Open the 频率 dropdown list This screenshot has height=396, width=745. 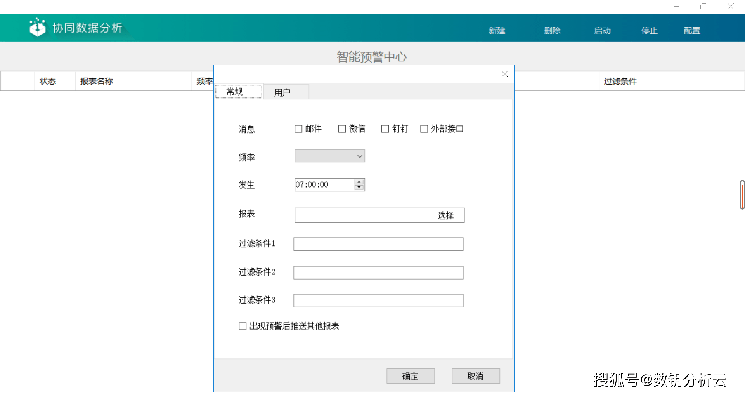pos(330,156)
